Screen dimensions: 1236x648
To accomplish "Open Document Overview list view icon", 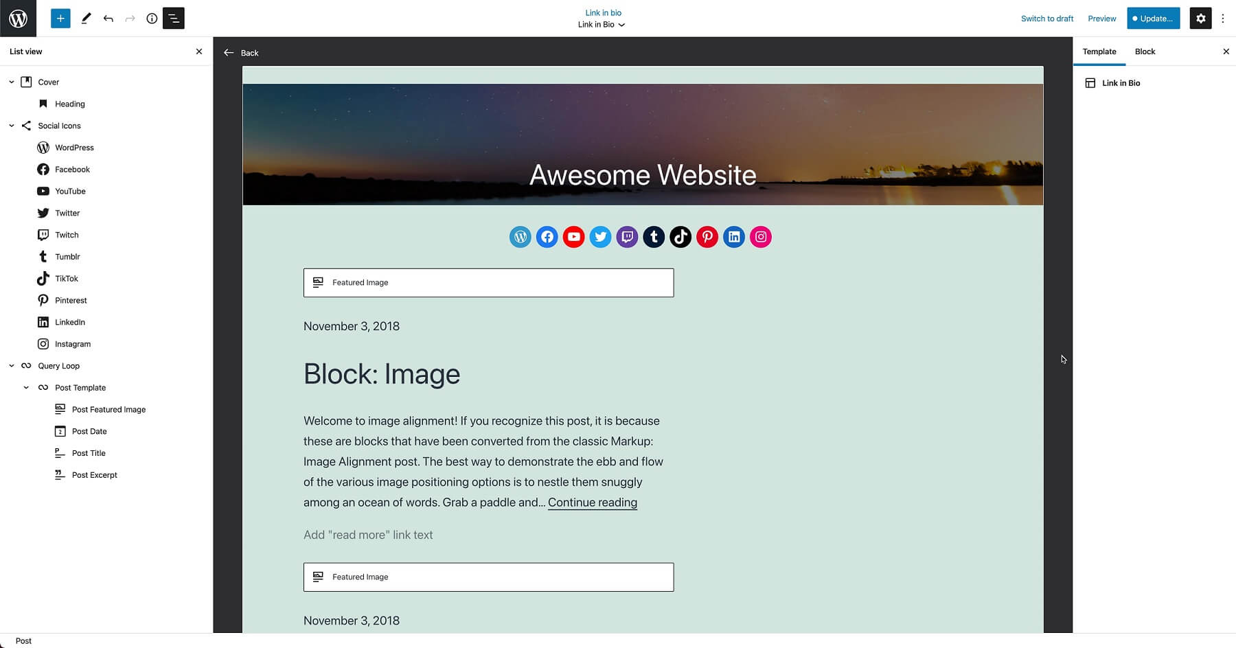I will (x=173, y=18).
